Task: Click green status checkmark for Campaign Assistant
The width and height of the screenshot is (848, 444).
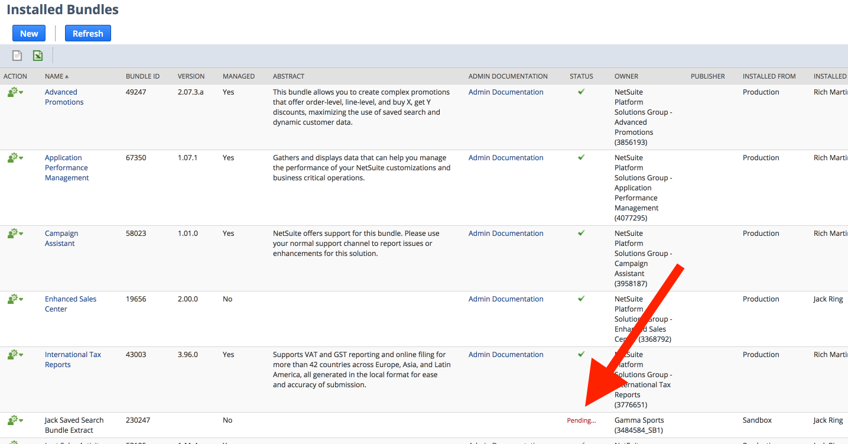Action: point(581,233)
